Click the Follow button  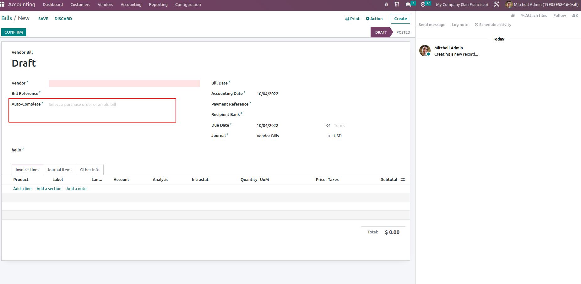[x=559, y=15]
